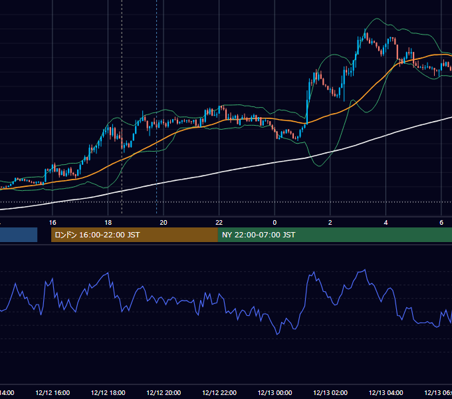Click the hour label 0 on price chart axis

[x=275, y=223]
